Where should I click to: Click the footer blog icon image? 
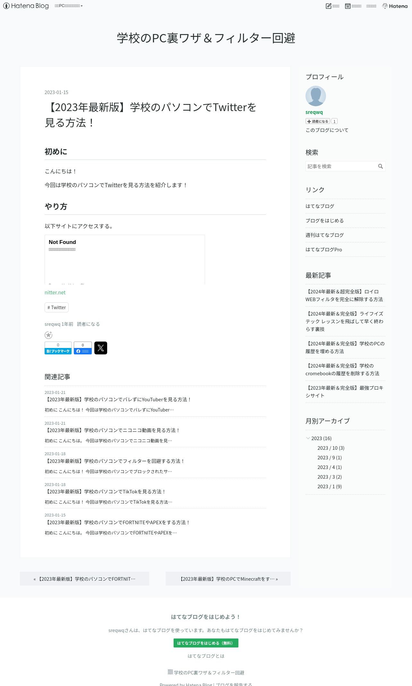click(x=170, y=672)
